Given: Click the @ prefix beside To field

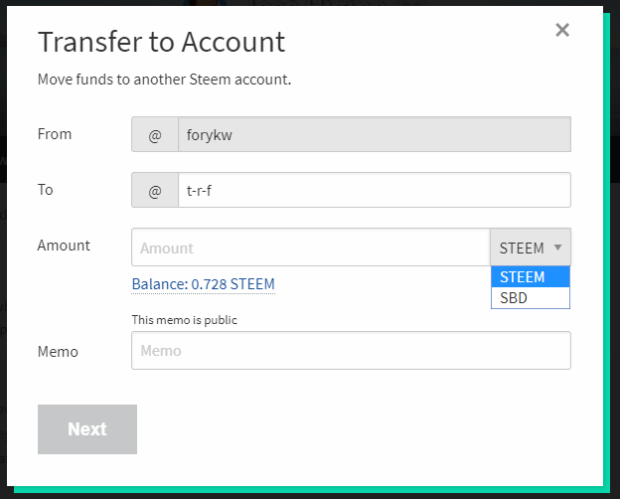Looking at the screenshot, I should click(x=154, y=191).
